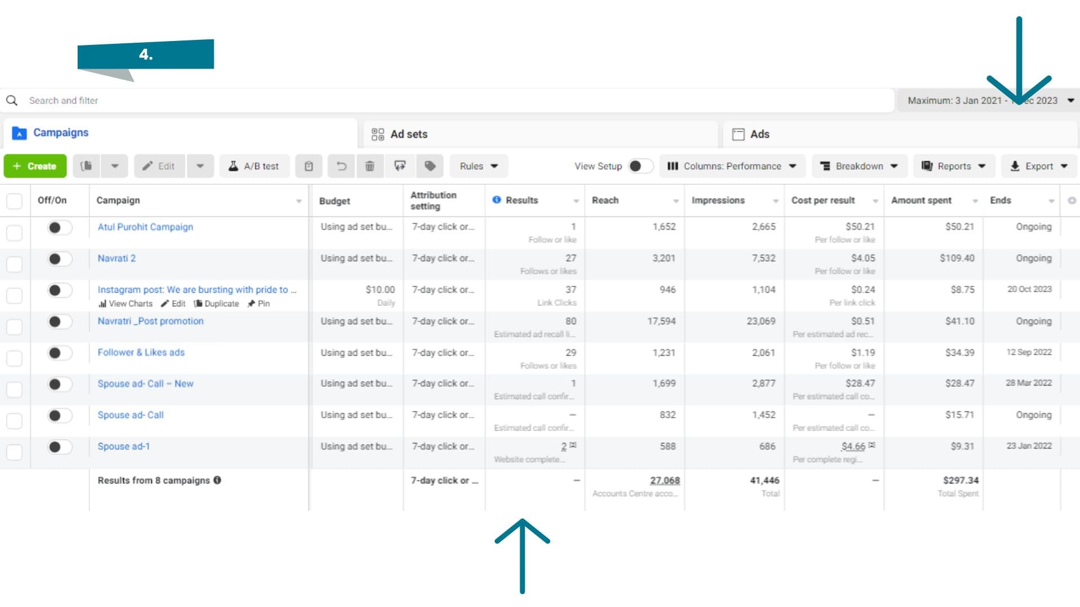The height and width of the screenshot is (607, 1080).
Task: Open Cost per result column menu
Action: coord(875,201)
